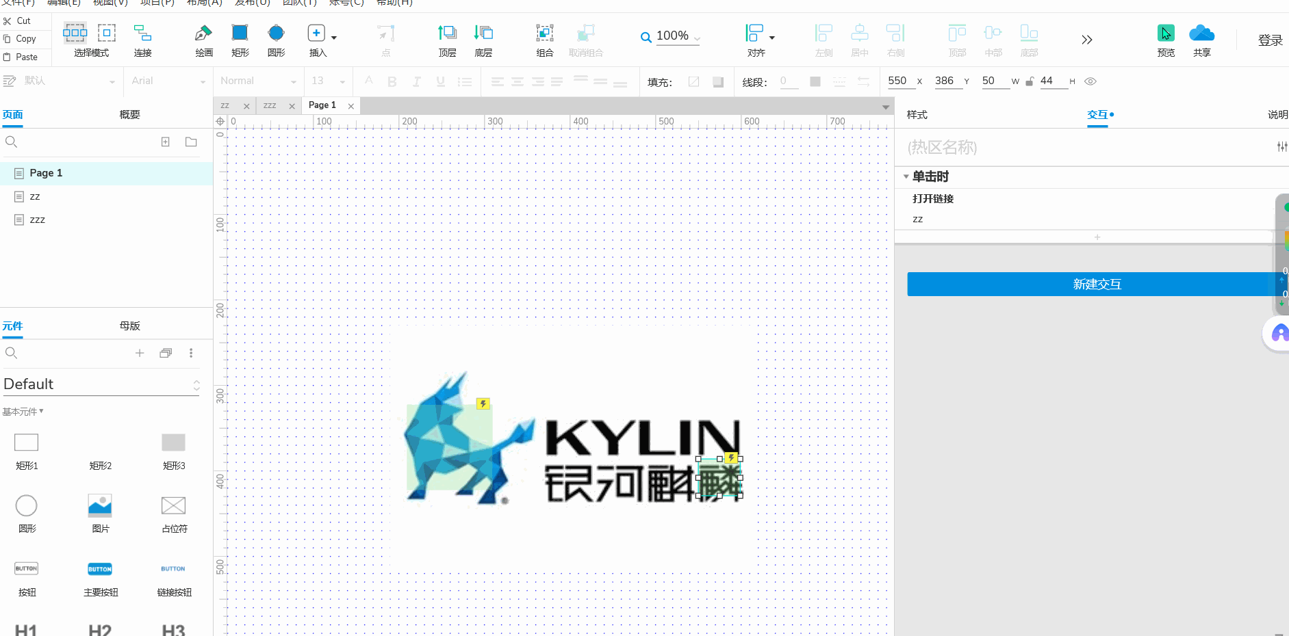Screen dimensions: 1289x636
Task: Open widget library more options menu
Action: pos(191,353)
